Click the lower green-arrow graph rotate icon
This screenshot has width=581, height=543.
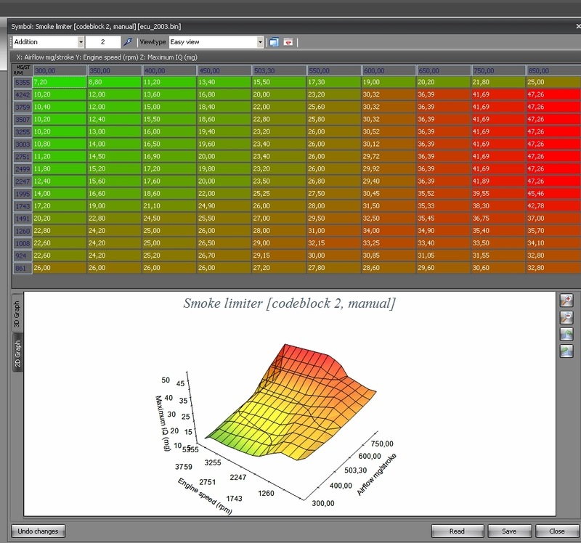click(x=566, y=351)
